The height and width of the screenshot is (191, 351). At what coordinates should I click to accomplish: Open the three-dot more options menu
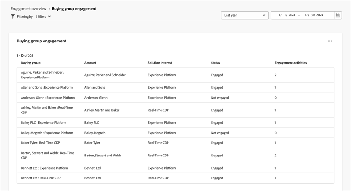tap(330, 41)
